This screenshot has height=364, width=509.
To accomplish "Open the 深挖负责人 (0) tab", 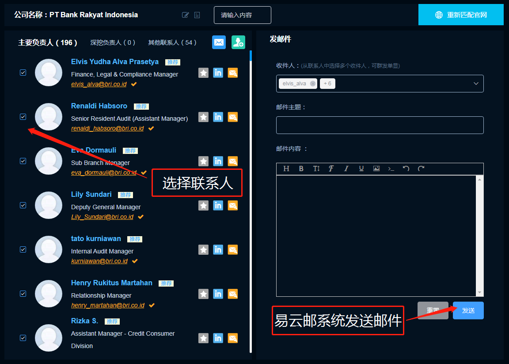I will (x=113, y=42).
